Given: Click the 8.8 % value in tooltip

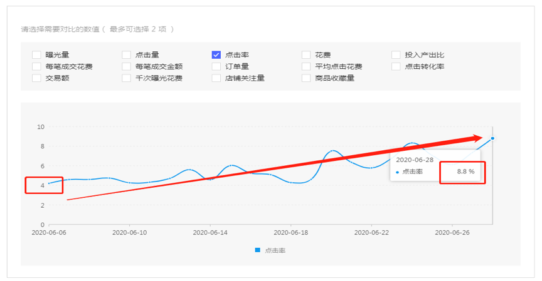Looking at the screenshot, I should pos(465,171).
